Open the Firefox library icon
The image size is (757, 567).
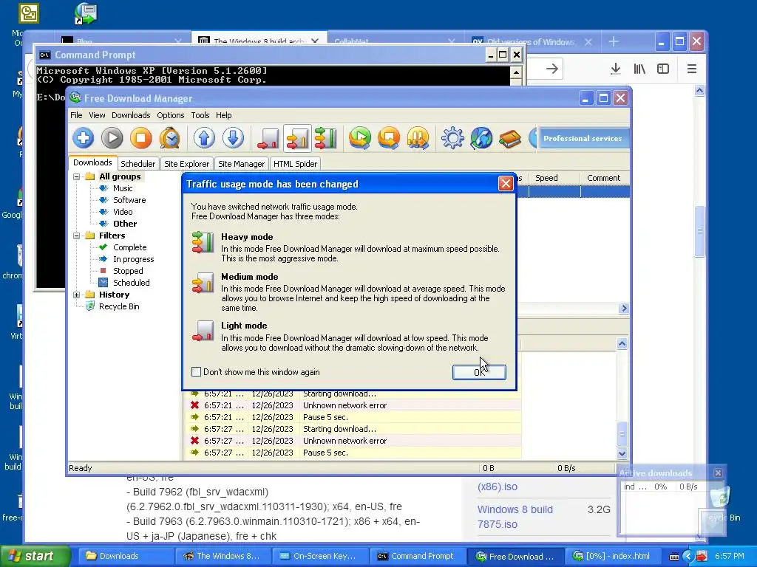click(639, 69)
